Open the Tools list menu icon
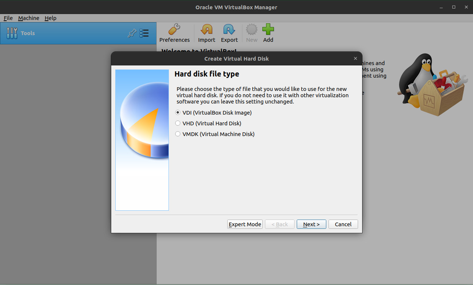Image resolution: width=473 pixels, height=285 pixels. (144, 33)
